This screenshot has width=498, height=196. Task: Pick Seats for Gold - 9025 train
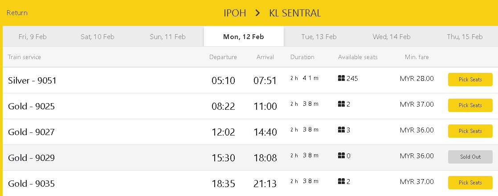pos(470,105)
